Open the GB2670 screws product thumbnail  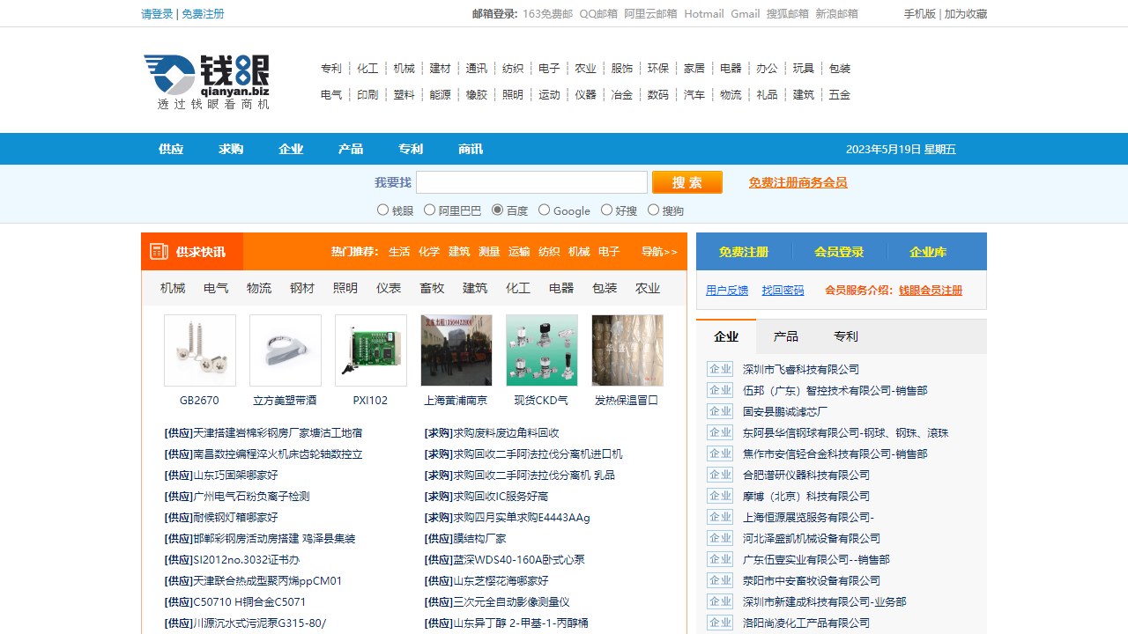(200, 350)
